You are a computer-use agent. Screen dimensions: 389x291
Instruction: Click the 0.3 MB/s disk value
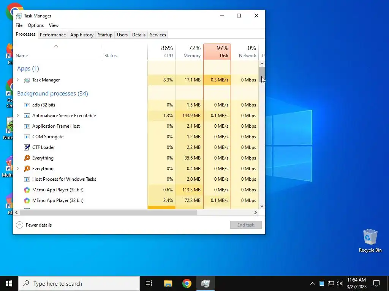point(219,80)
